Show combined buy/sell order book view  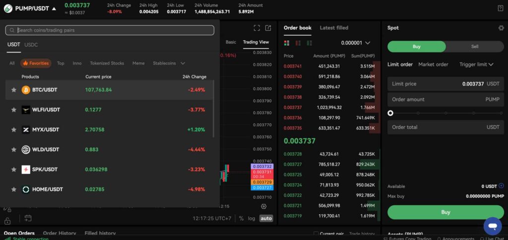click(286, 43)
